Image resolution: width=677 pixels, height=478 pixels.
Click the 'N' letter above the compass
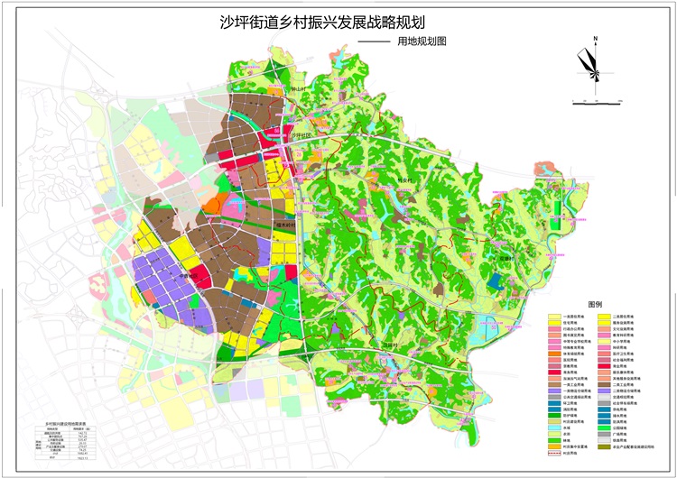596,39
